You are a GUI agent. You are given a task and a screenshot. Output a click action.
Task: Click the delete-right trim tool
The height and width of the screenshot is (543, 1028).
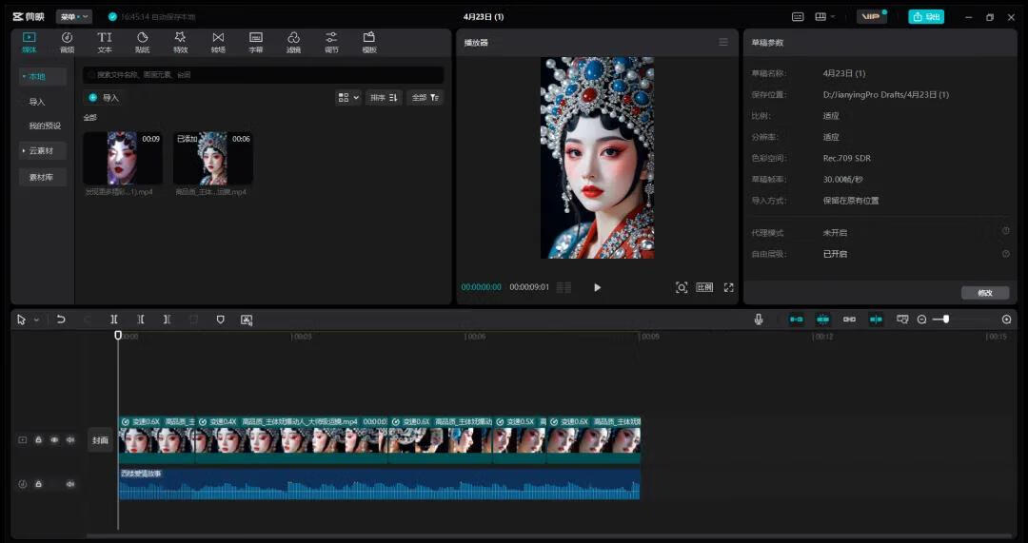coord(167,320)
